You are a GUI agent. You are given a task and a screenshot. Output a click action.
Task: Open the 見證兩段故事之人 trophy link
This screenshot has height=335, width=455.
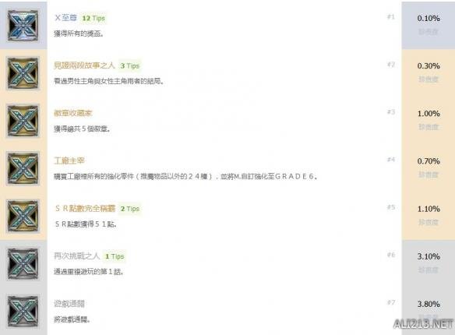pos(84,65)
